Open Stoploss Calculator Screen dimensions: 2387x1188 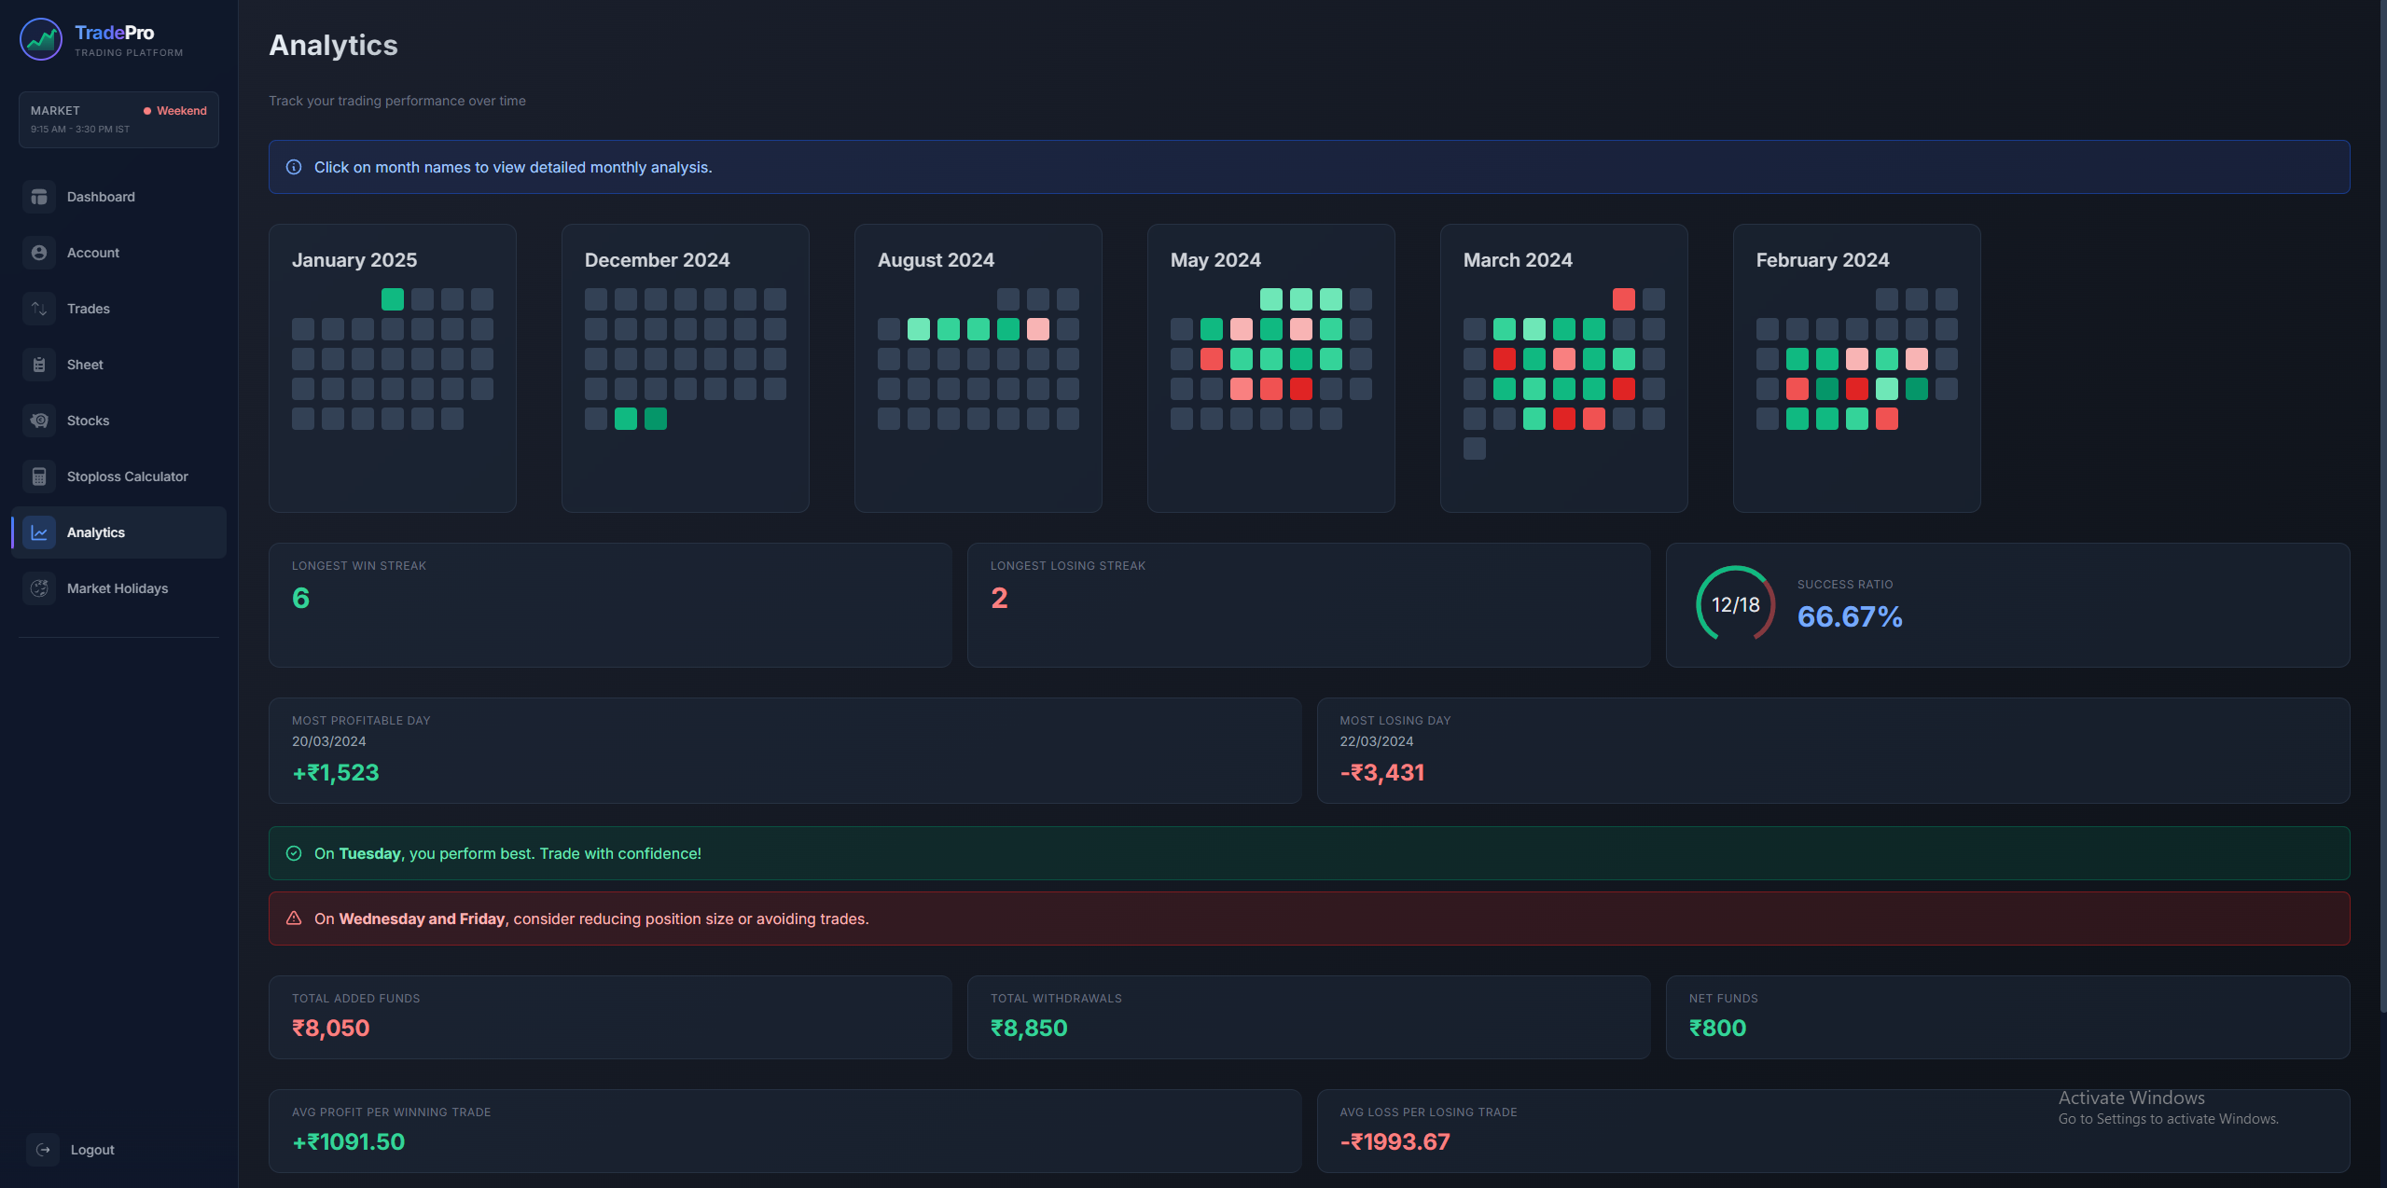118,477
